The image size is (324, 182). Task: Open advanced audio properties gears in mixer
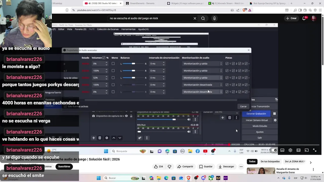pos(140,138)
